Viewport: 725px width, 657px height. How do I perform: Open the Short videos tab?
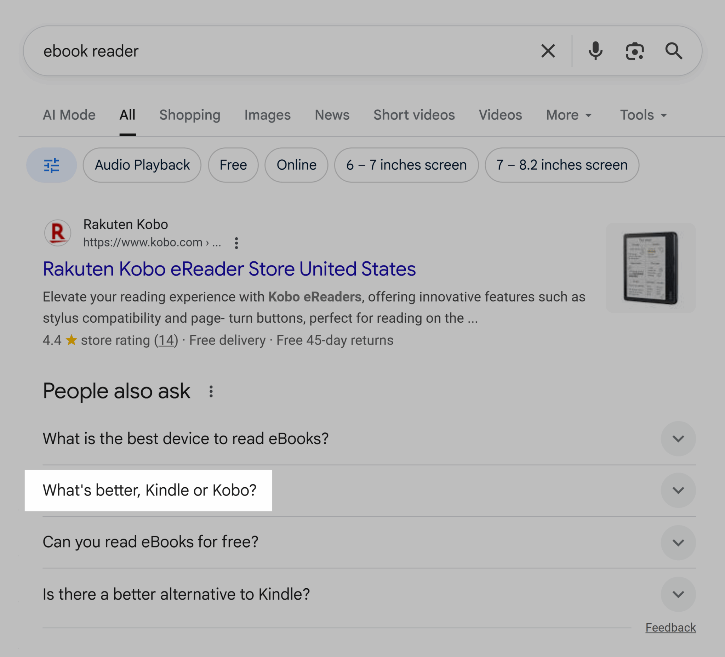(x=414, y=115)
